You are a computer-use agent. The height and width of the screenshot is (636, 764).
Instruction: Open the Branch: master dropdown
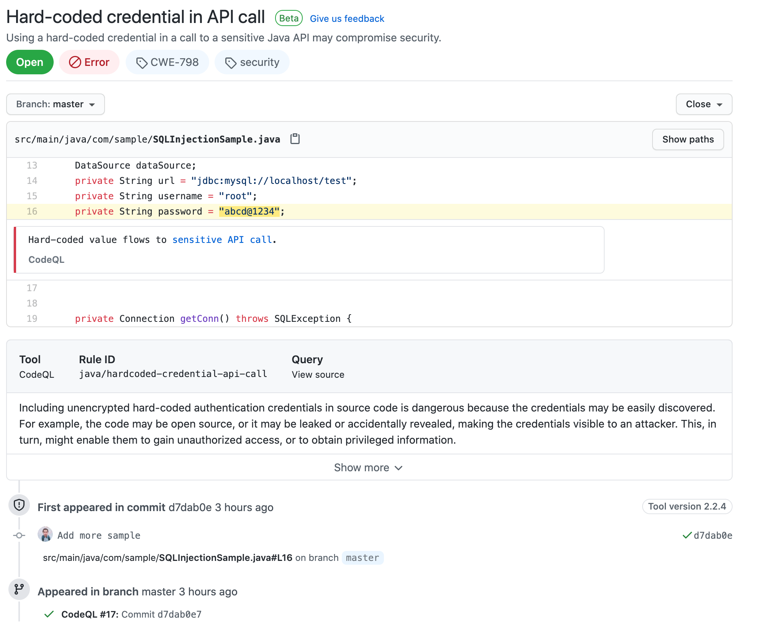[56, 104]
